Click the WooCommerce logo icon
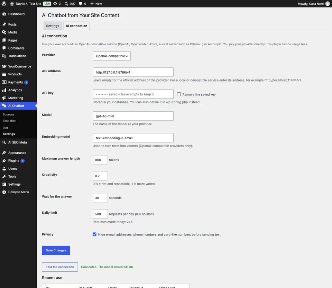This screenshot has width=332, height=288. point(4,66)
